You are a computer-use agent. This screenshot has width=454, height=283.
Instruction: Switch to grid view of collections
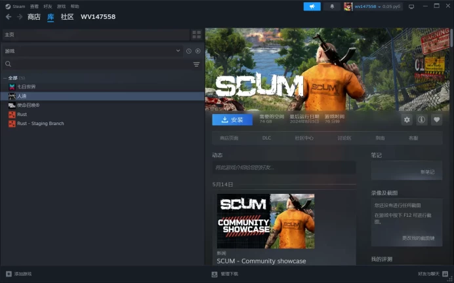click(197, 35)
